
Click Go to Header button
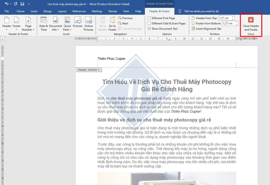point(103,23)
